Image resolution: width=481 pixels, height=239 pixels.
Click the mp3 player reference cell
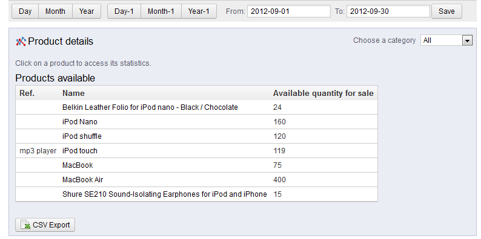[x=38, y=151]
